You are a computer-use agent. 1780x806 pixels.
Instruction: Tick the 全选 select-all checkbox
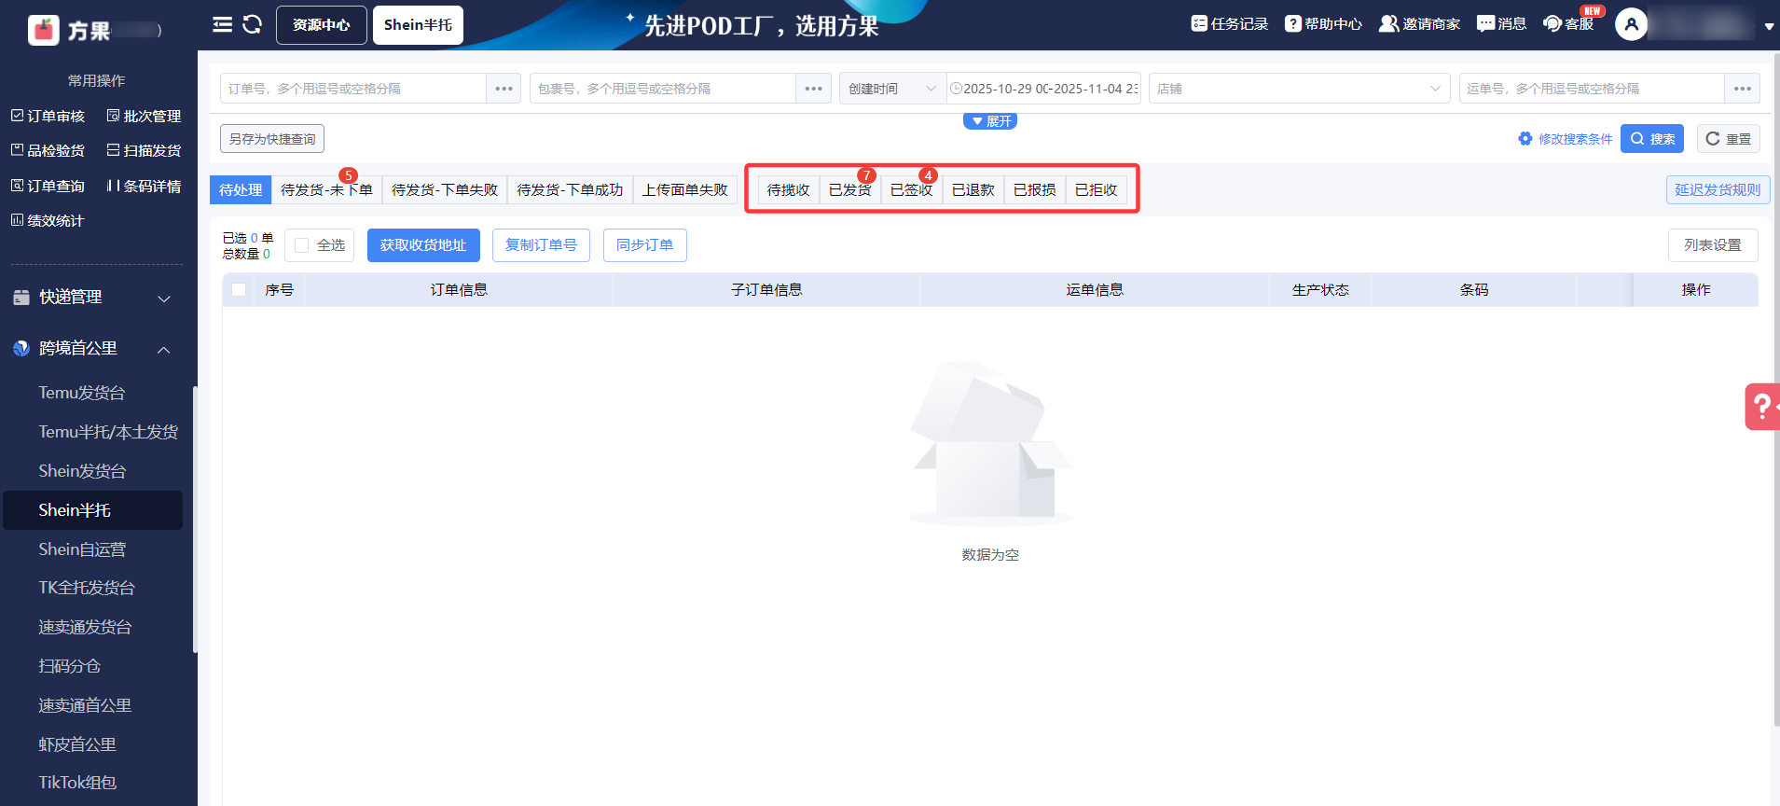coord(301,245)
